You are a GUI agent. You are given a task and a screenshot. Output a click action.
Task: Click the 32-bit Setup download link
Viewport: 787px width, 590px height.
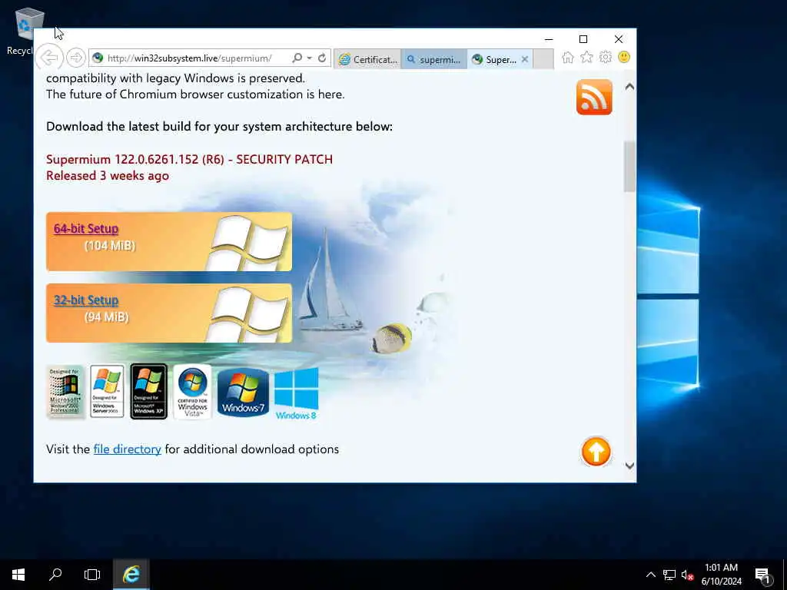click(x=86, y=300)
